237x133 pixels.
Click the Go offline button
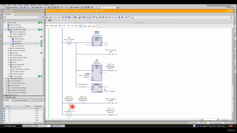[75, 7]
